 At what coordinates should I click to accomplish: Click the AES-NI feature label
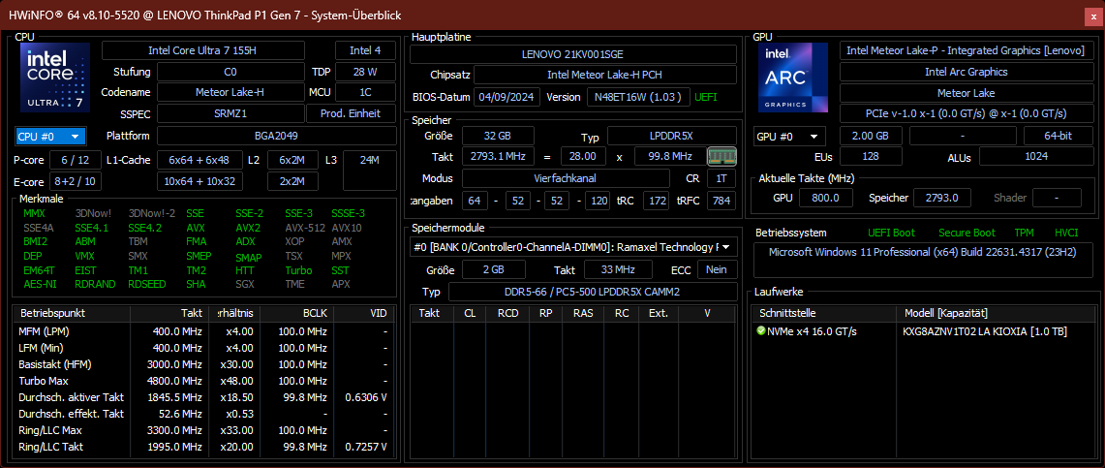pos(40,284)
